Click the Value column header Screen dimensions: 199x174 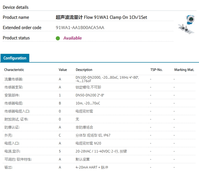pos(63,70)
